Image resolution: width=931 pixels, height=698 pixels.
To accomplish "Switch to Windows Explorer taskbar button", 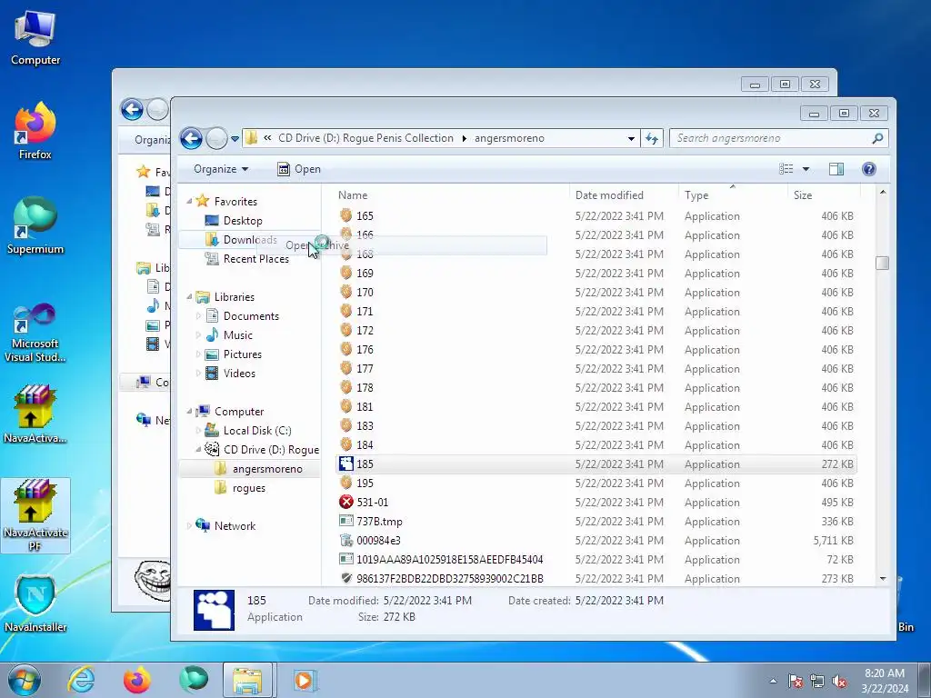I will click(247, 680).
